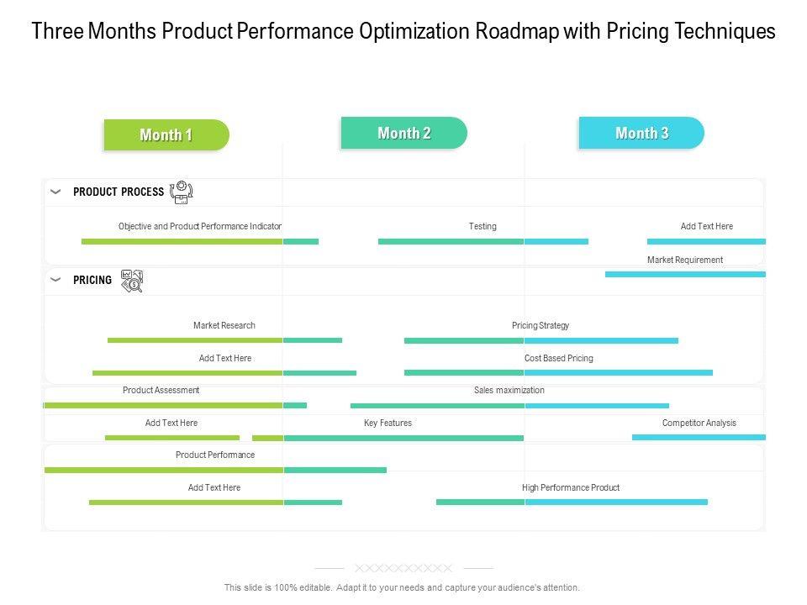Click the slide title text
807x605 pixels.
[403, 32]
